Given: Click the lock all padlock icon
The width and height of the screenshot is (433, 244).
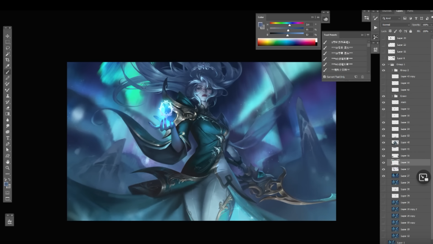Looking at the screenshot, I should point(410,31).
